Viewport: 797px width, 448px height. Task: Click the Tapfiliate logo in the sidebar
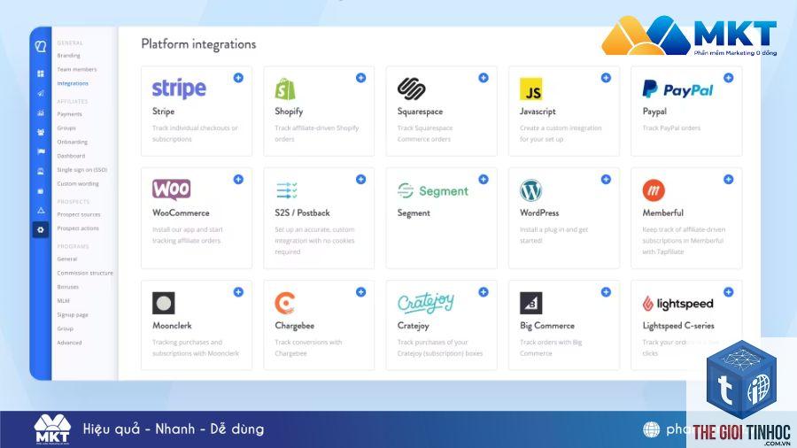[x=41, y=46]
